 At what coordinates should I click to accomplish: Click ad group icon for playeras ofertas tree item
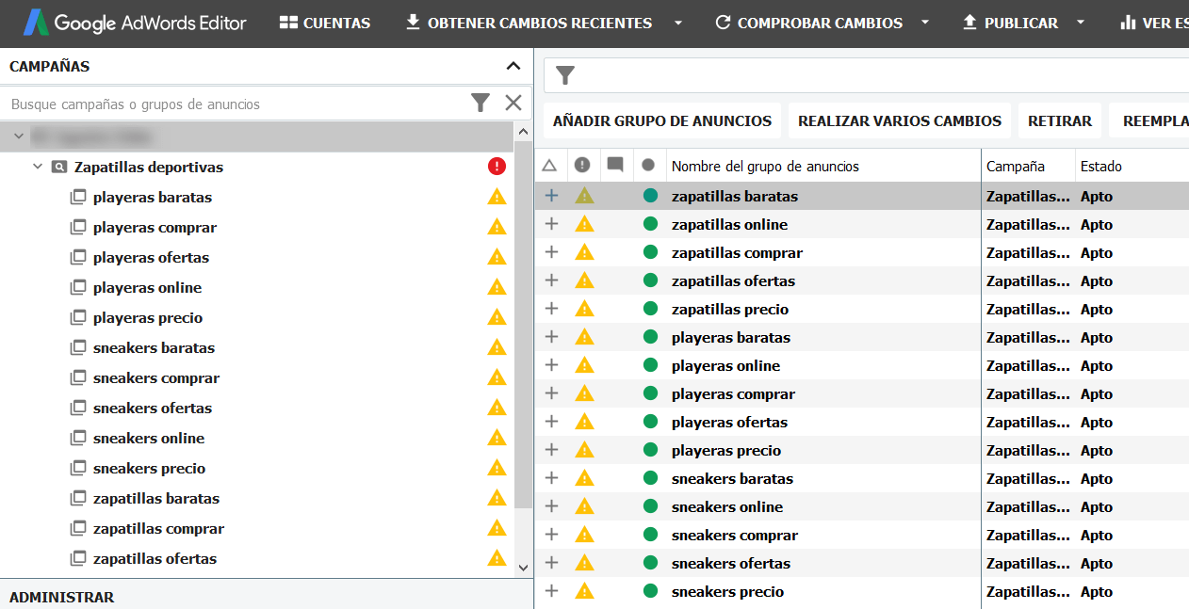point(78,258)
